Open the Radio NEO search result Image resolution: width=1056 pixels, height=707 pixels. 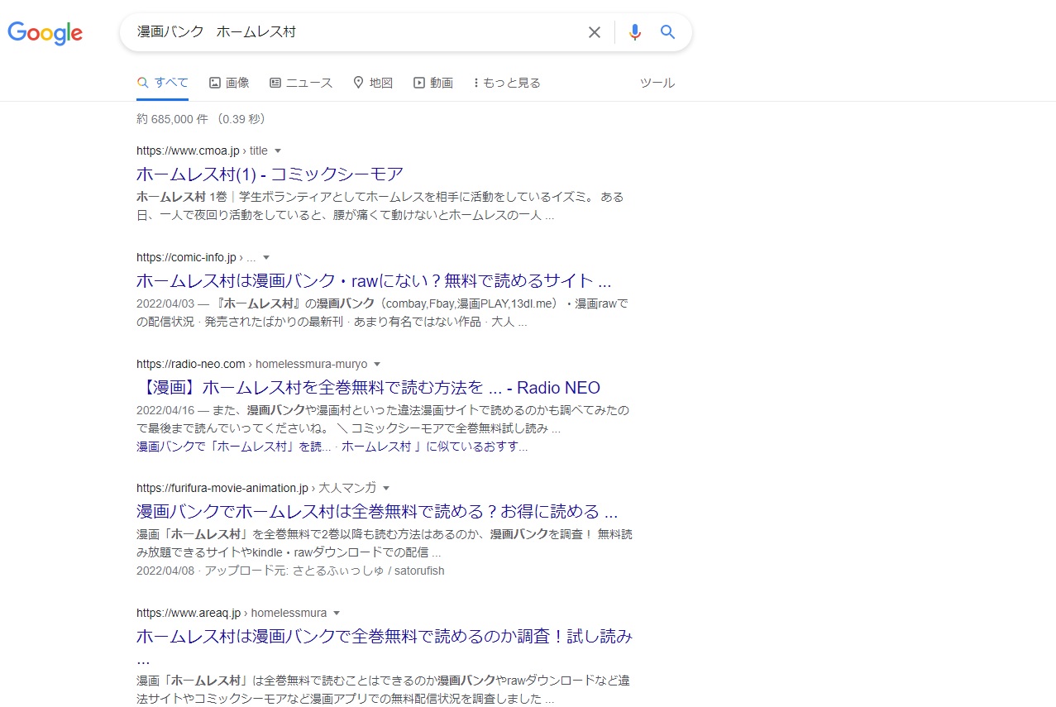[368, 388]
